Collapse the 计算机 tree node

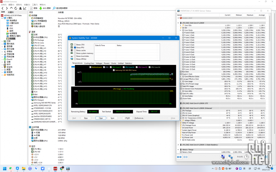(x=2, y=18)
